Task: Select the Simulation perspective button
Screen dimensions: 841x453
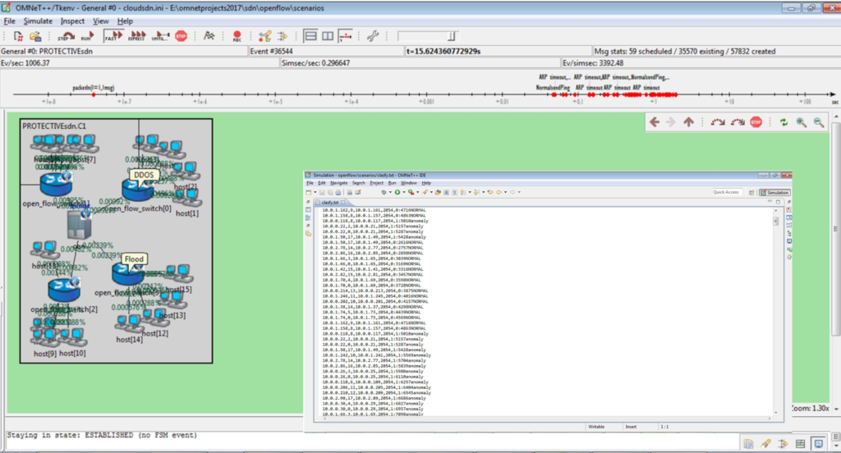Action: [x=773, y=192]
